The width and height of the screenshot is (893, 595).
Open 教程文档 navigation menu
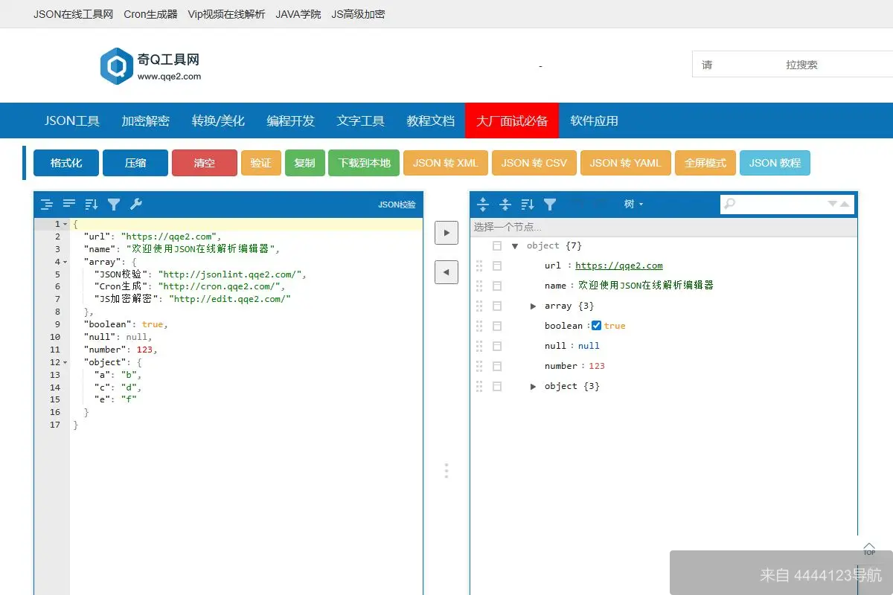(430, 120)
